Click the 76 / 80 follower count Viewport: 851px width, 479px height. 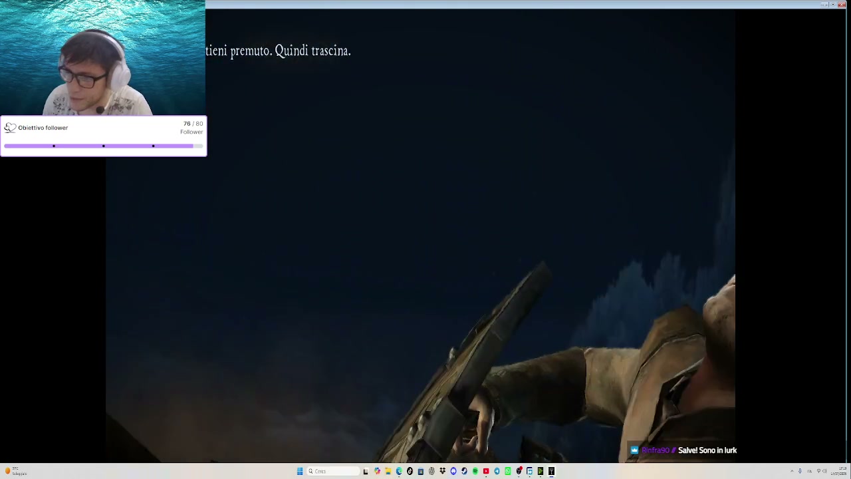(193, 124)
